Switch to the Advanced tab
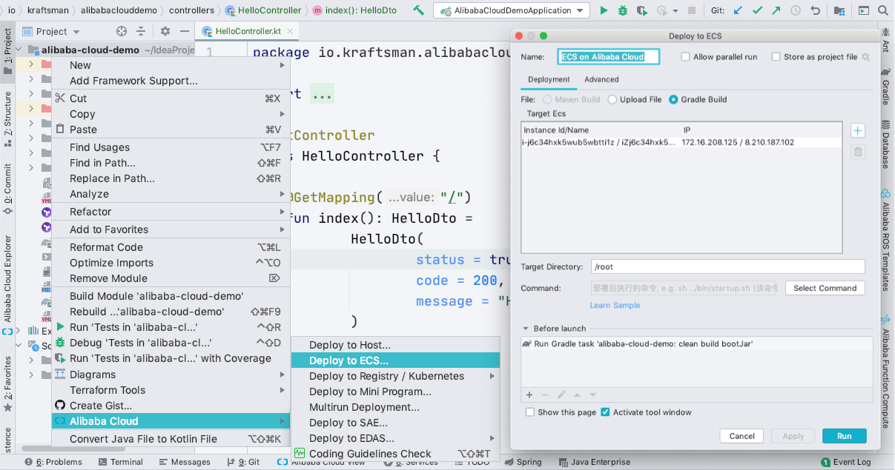 coord(601,79)
